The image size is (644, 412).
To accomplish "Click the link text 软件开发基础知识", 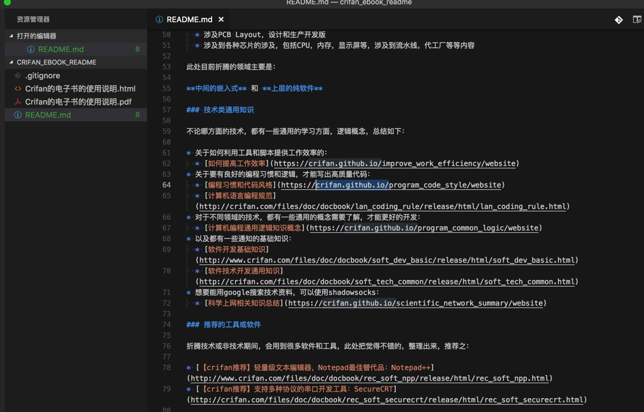I will coord(237,250).
